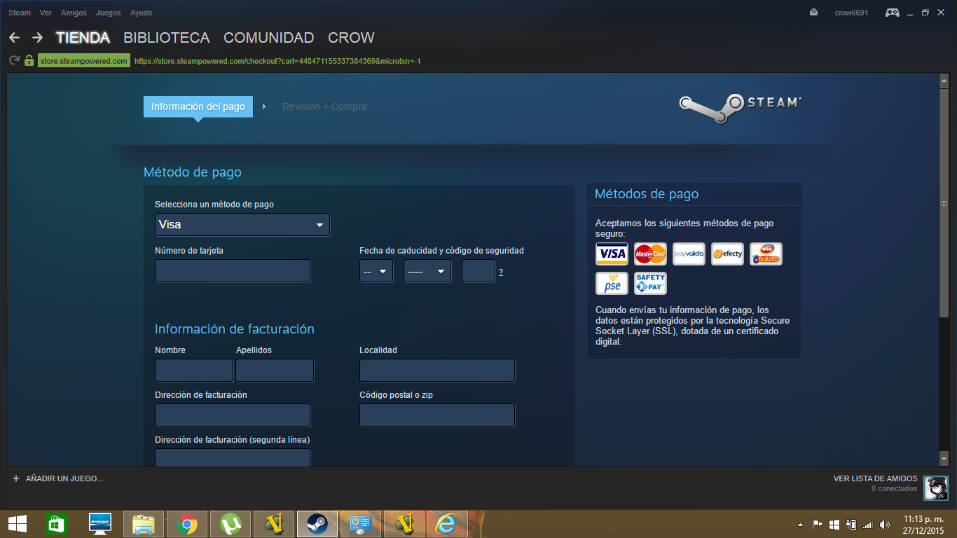Launch Windows Store from taskbar
The image size is (957, 538).
(56, 523)
